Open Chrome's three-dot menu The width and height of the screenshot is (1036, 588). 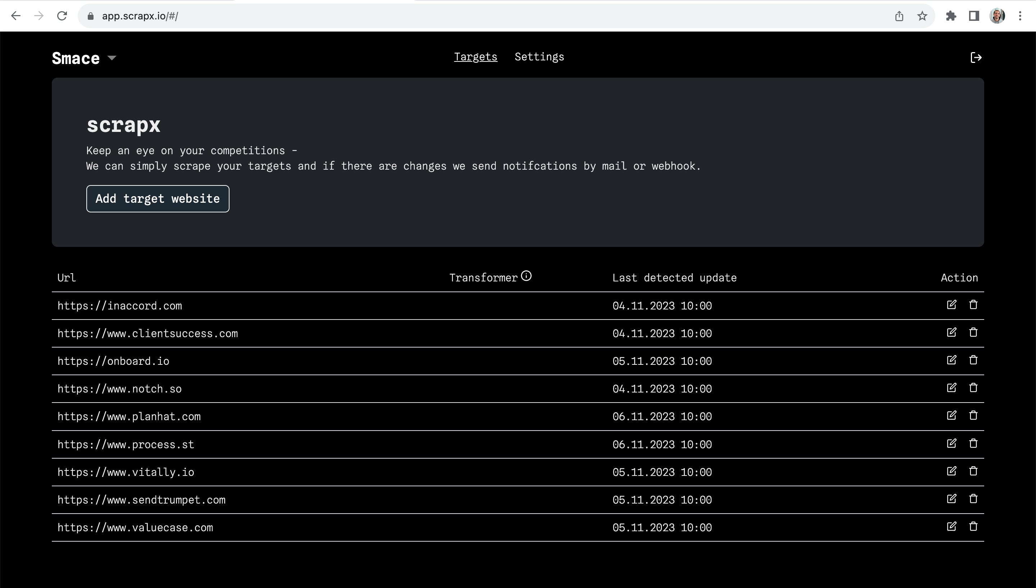point(1020,16)
